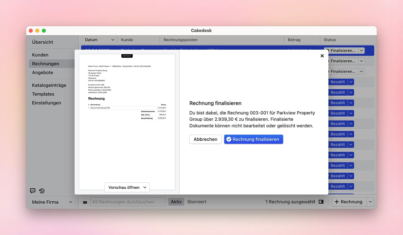Create a new invoice with + Rechnung

[x=349, y=202]
